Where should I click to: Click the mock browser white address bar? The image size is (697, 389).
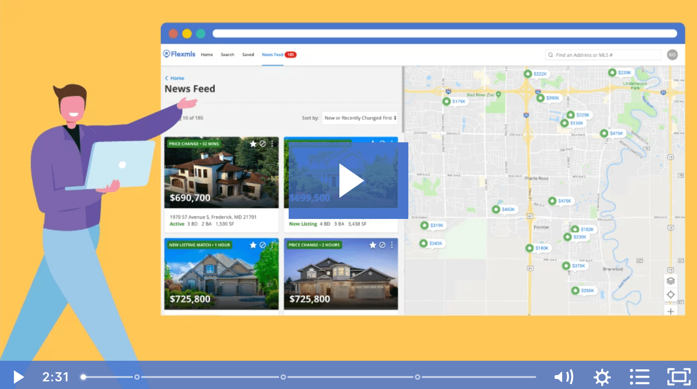[445, 34]
